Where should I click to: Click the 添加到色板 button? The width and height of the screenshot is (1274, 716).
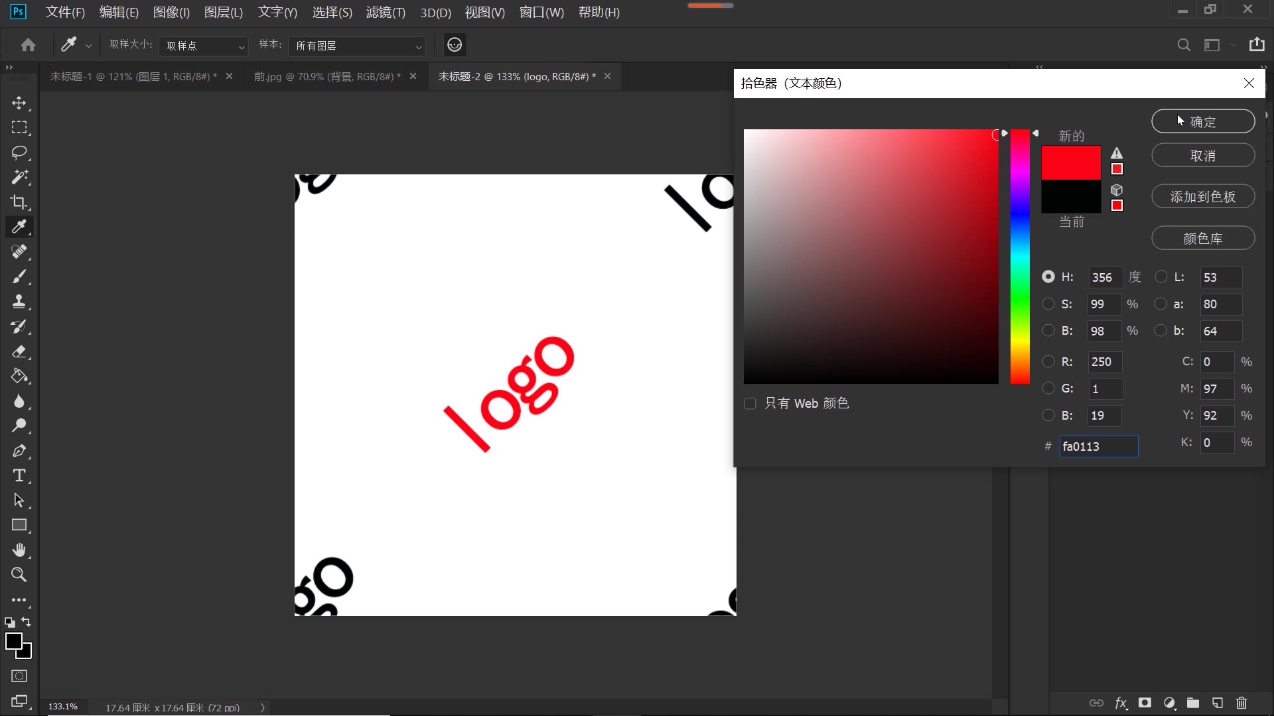[x=1202, y=196]
